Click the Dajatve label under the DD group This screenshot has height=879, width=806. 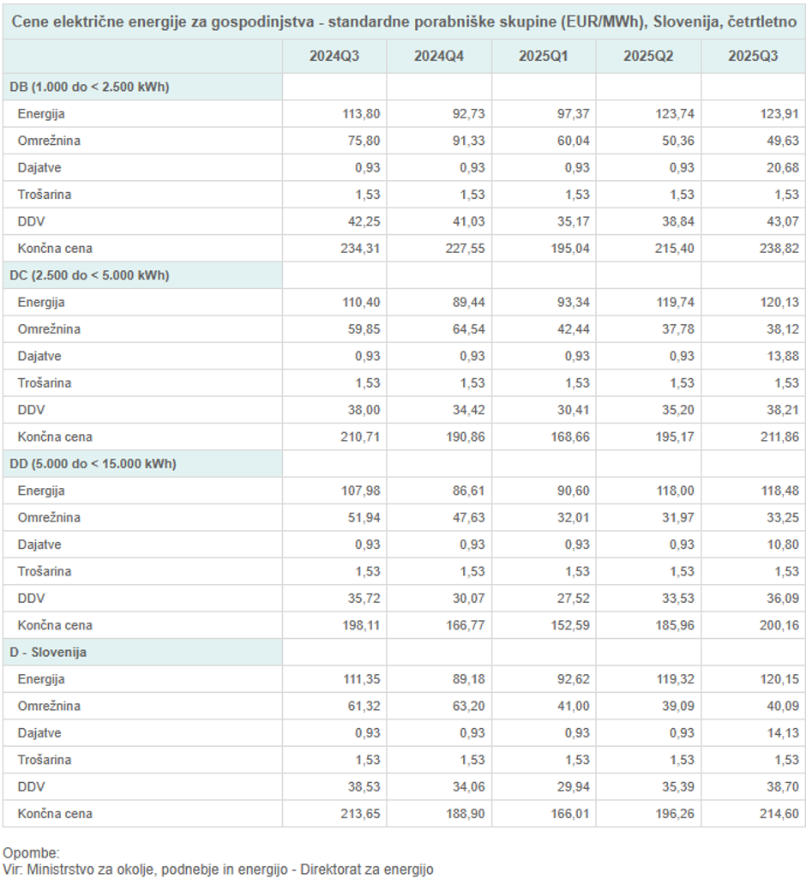[x=39, y=545]
